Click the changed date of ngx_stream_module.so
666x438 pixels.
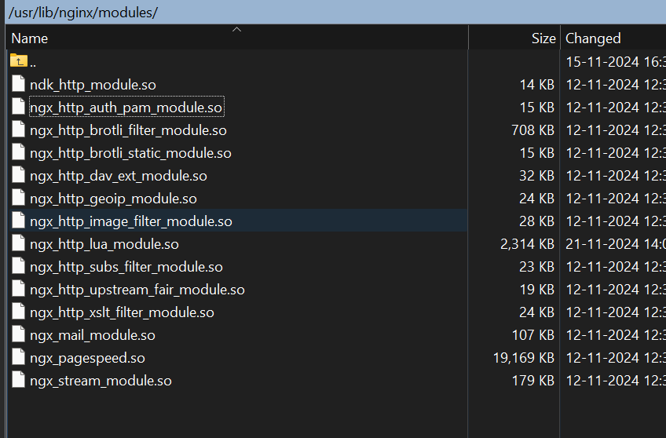(x=616, y=381)
